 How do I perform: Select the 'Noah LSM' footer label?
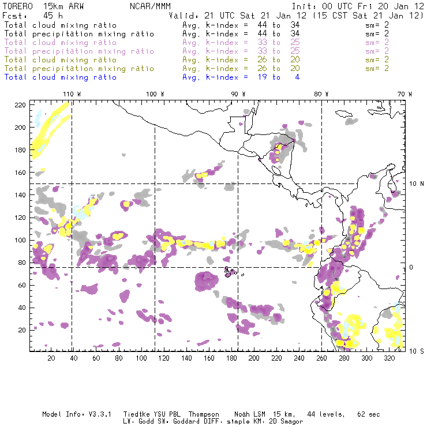[x=250, y=414]
